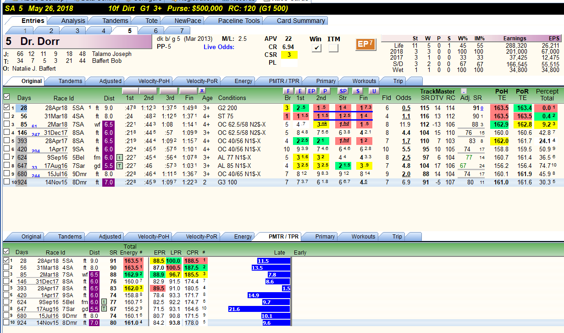Click the 21.6 blue Late bar

coord(260,309)
